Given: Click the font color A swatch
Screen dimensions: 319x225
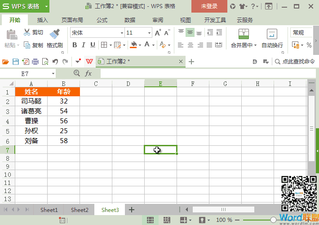Looking at the screenshot, I should (x=147, y=45).
